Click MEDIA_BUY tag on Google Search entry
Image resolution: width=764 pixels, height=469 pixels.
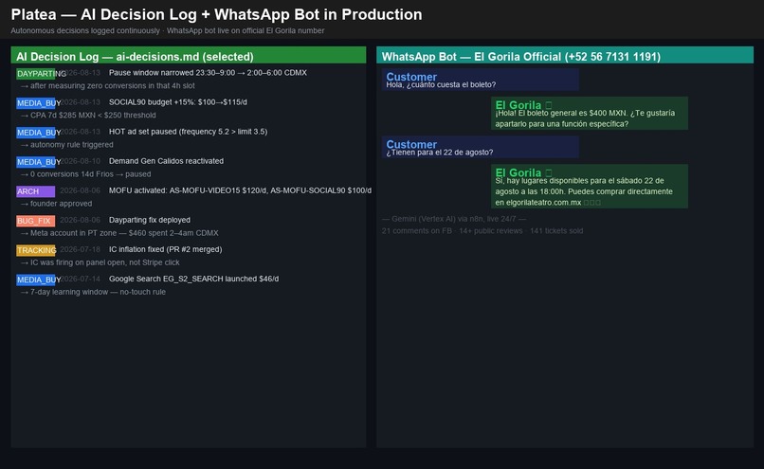pyautogui.click(x=36, y=280)
